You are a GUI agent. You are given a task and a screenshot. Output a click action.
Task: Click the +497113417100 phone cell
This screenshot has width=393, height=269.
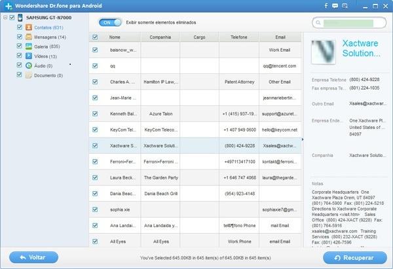point(239,162)
